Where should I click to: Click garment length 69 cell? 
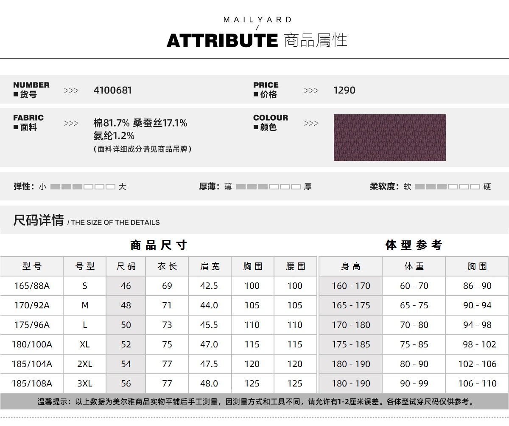(x=167, y=286)
